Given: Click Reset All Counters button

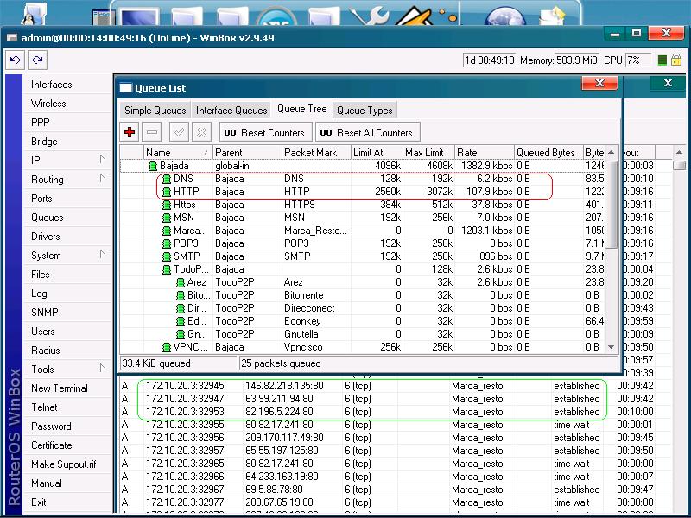Looking at the screenshot, I should (368, 132).
